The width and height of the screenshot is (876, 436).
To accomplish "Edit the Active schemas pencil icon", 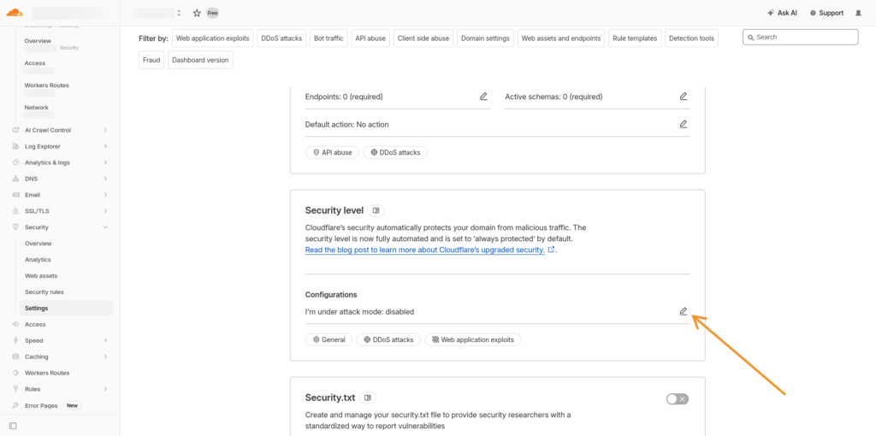I will [683, 97].
